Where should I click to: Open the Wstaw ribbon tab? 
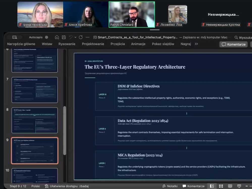[x=47, y=44]
